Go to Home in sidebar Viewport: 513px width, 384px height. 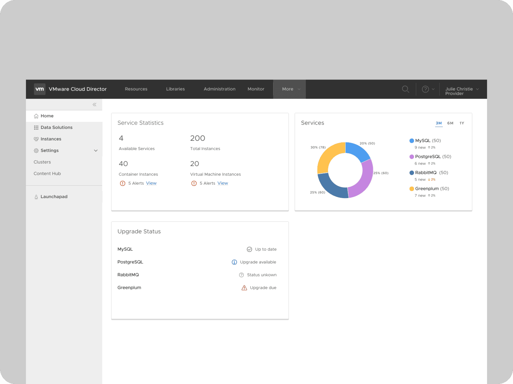(x=64, y=116)
